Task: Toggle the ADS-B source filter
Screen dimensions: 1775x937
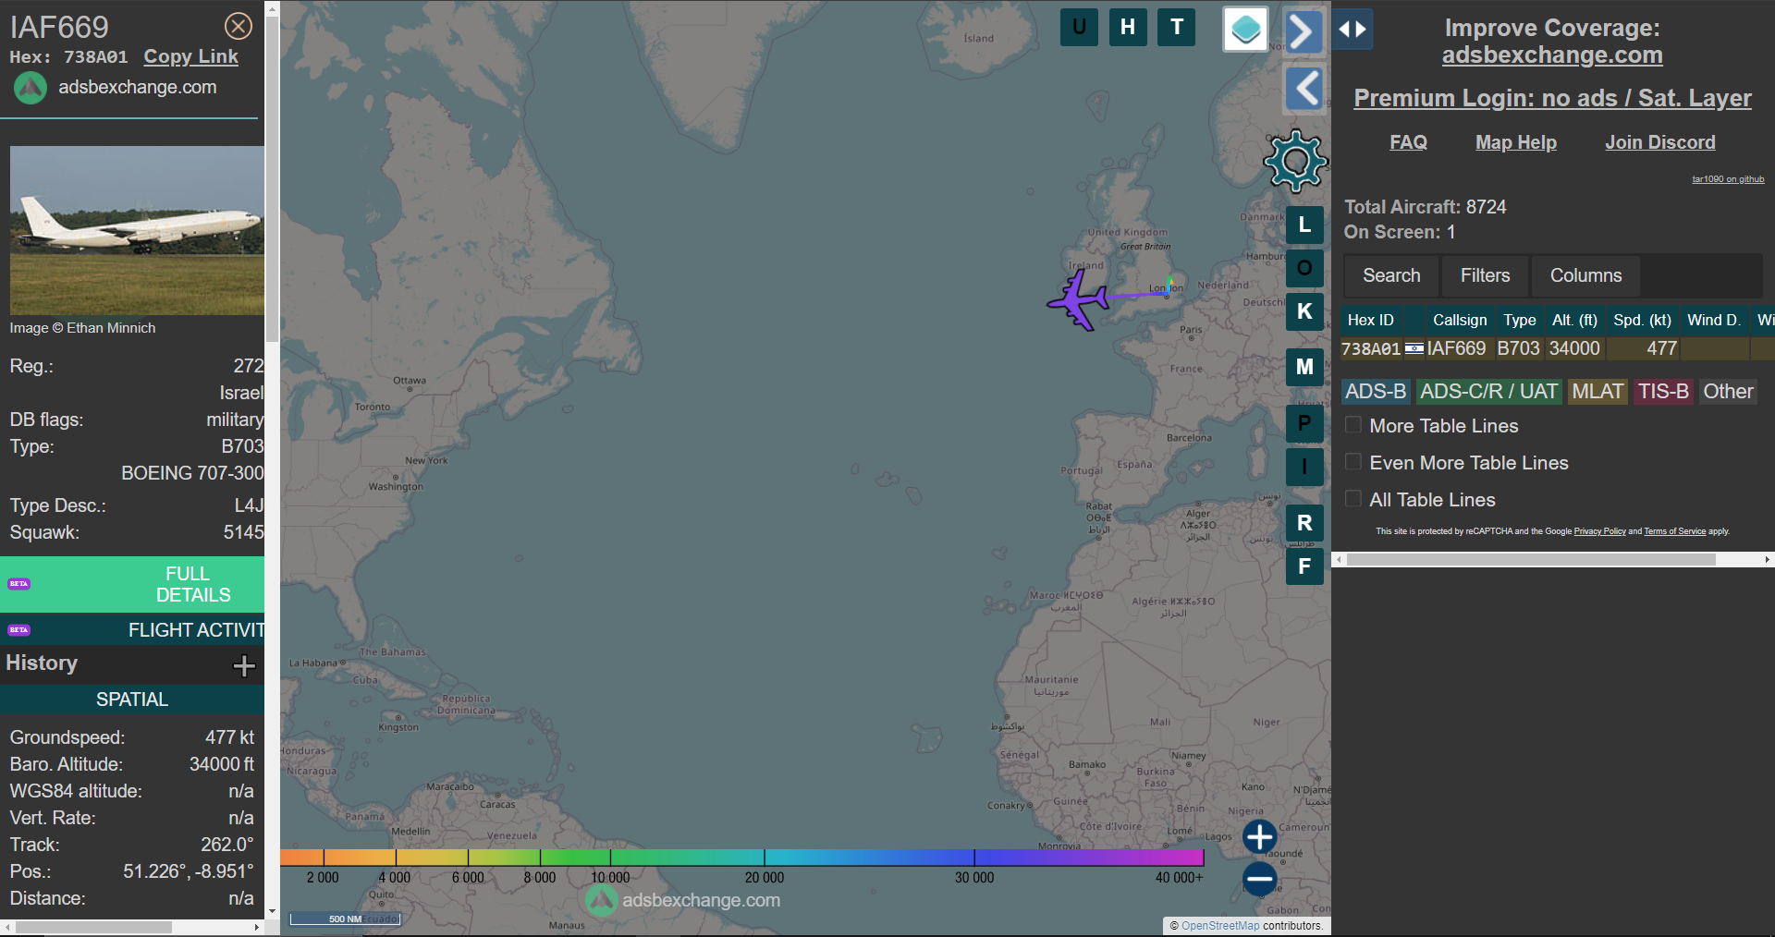Action: coord(1376,392)
